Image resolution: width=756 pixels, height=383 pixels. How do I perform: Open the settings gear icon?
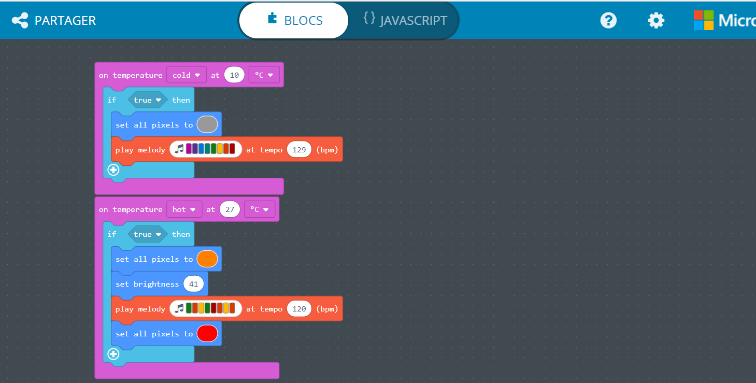pos(656,21)
